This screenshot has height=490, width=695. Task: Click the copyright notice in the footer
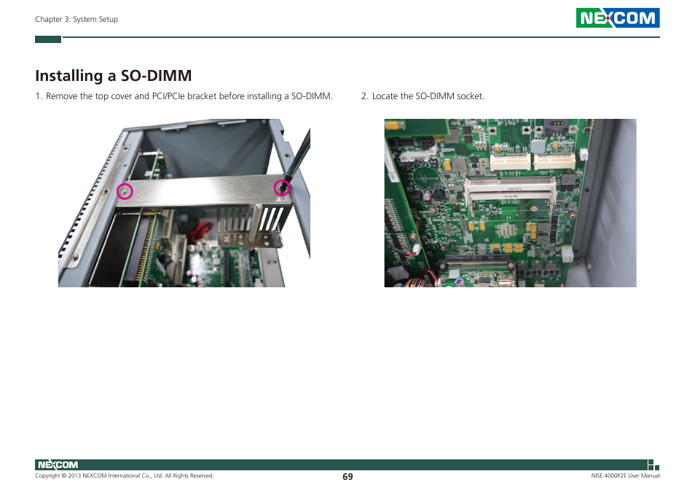[124, 476]
